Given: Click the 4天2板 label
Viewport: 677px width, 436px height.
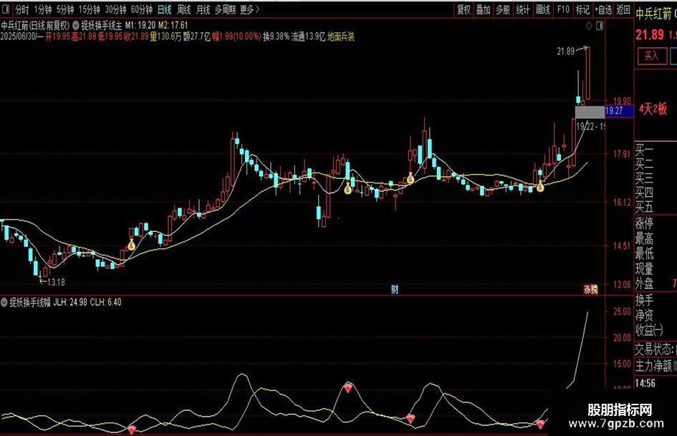Looking at the screenshot, I should coord(653,108).
